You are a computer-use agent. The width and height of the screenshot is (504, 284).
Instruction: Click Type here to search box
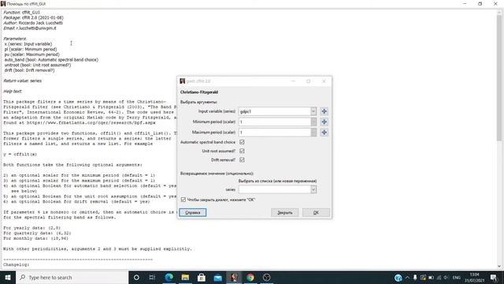pos(72,277)
